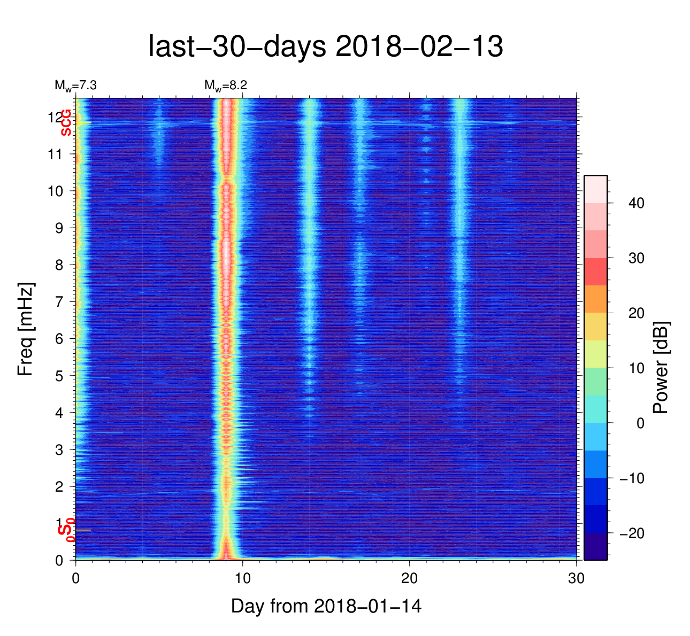690x636 pixels.
Task: Pick the darkest blue swatch at colorbar bottom
Action: click(x=595, y=546)
